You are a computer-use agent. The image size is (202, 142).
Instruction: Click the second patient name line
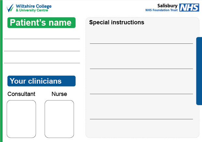[x=42, y=51]
